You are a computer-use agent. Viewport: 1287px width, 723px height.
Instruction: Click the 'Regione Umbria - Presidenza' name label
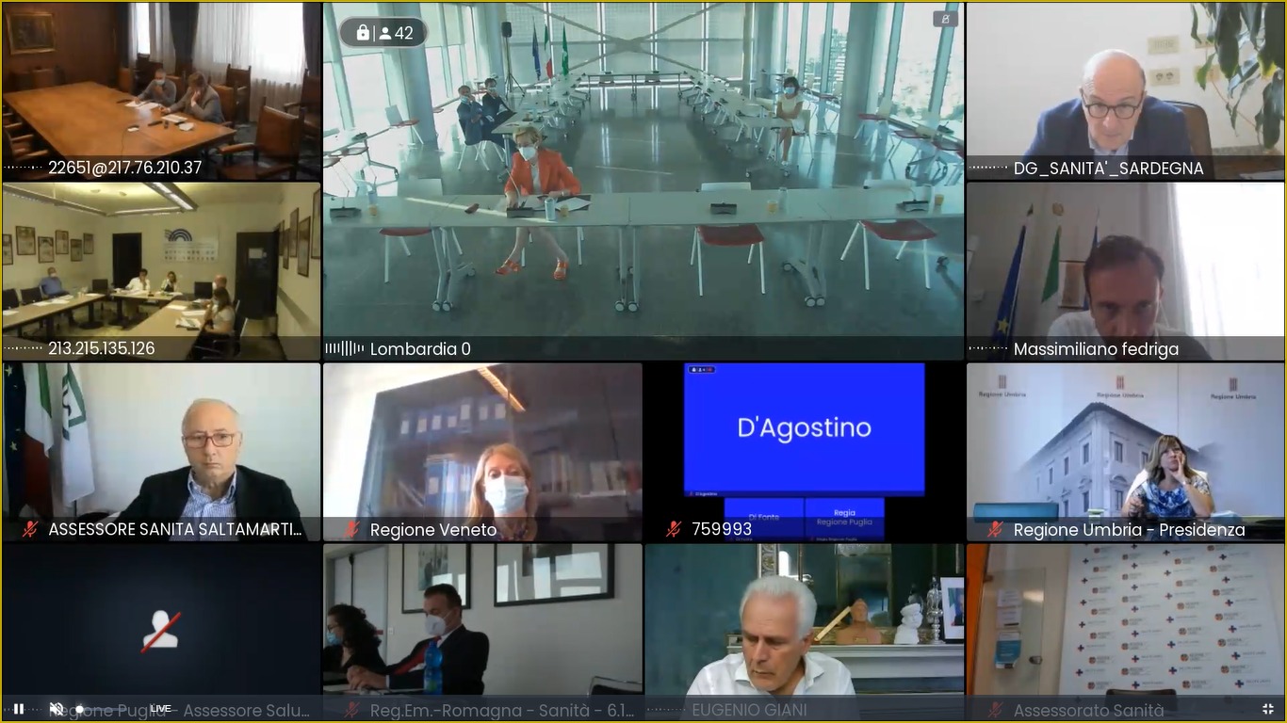click(x=1130, y=530)
